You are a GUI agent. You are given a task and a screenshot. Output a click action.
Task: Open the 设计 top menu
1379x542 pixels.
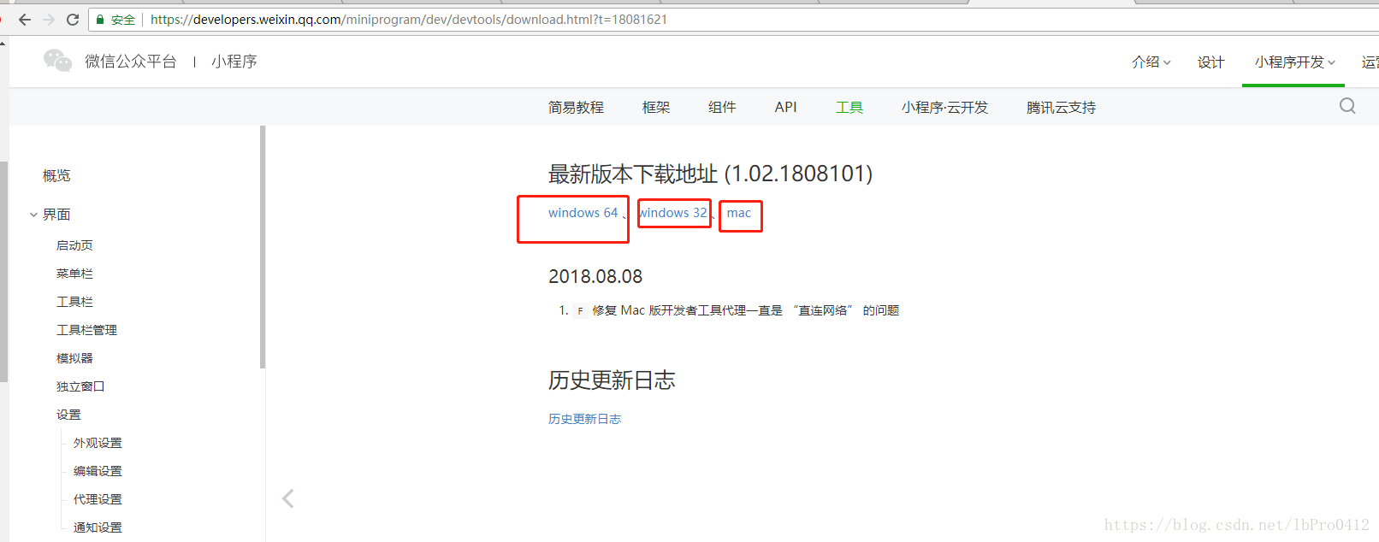point(1210,62)
